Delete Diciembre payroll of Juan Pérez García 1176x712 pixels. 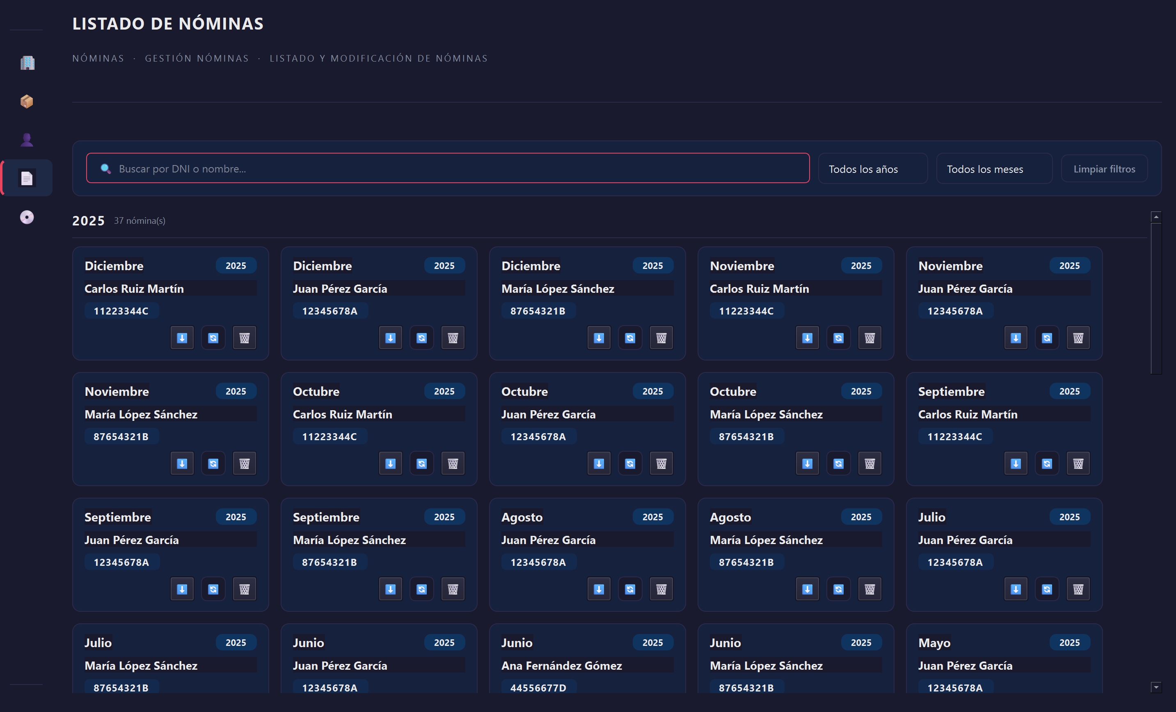(x=453, y=338)
